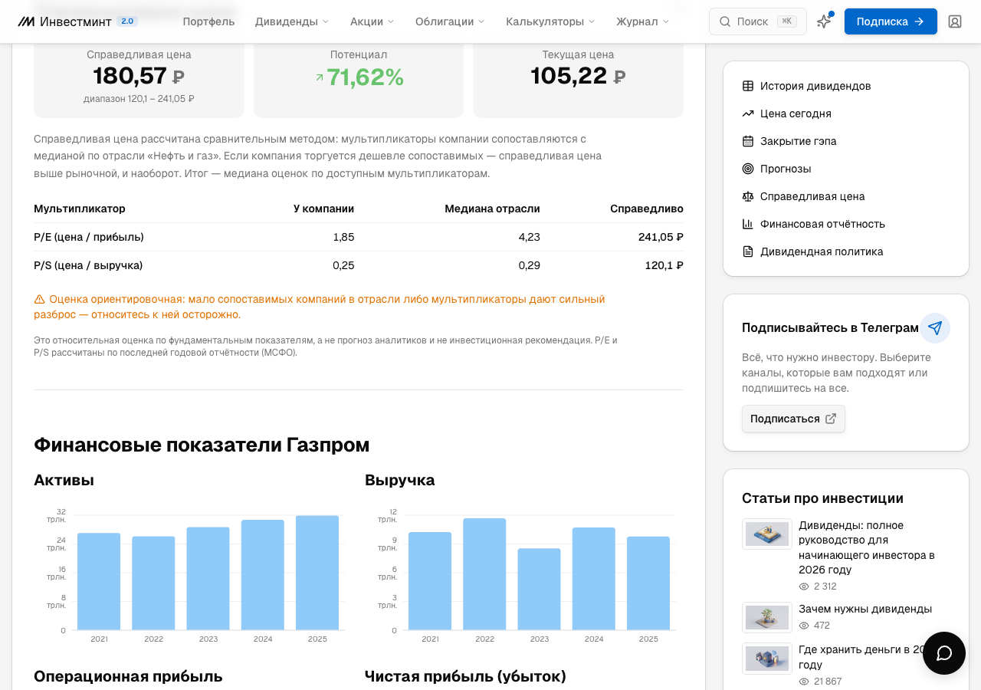This screenshot has height=690, width=981.
Task: Click the 2023 bar in Активы chart
Action: click(x=208, y=579)
